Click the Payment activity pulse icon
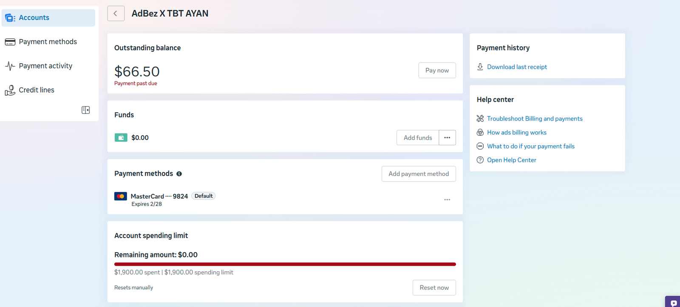The width and height of the screenshot is (680, 307). tap(10, 66)
